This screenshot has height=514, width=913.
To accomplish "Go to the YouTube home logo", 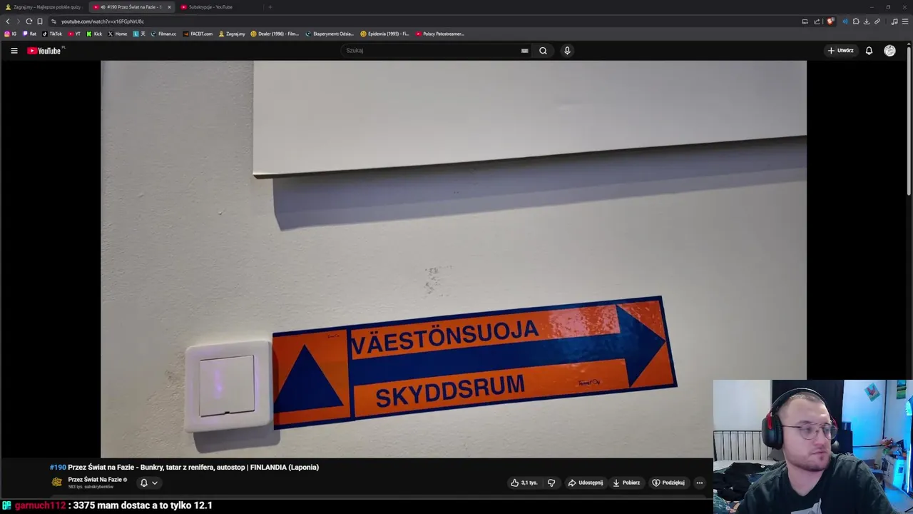I will pos(46,51).
